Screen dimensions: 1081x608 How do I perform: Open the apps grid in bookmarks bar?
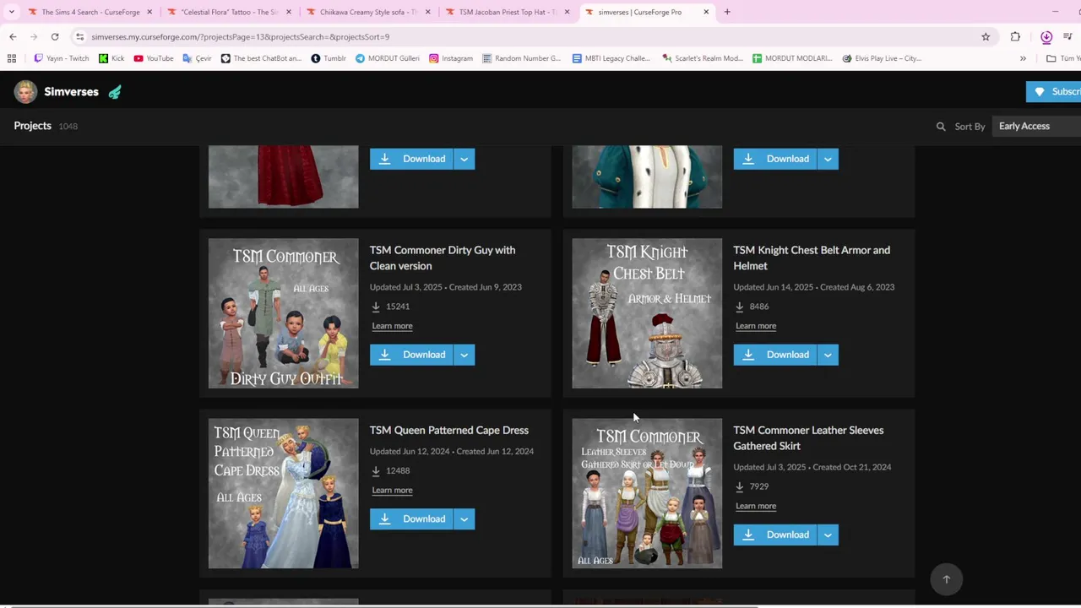pos(12,58)
